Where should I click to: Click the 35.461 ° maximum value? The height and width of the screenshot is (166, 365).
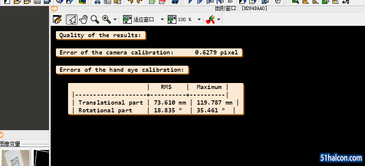[x=211, y=110]
